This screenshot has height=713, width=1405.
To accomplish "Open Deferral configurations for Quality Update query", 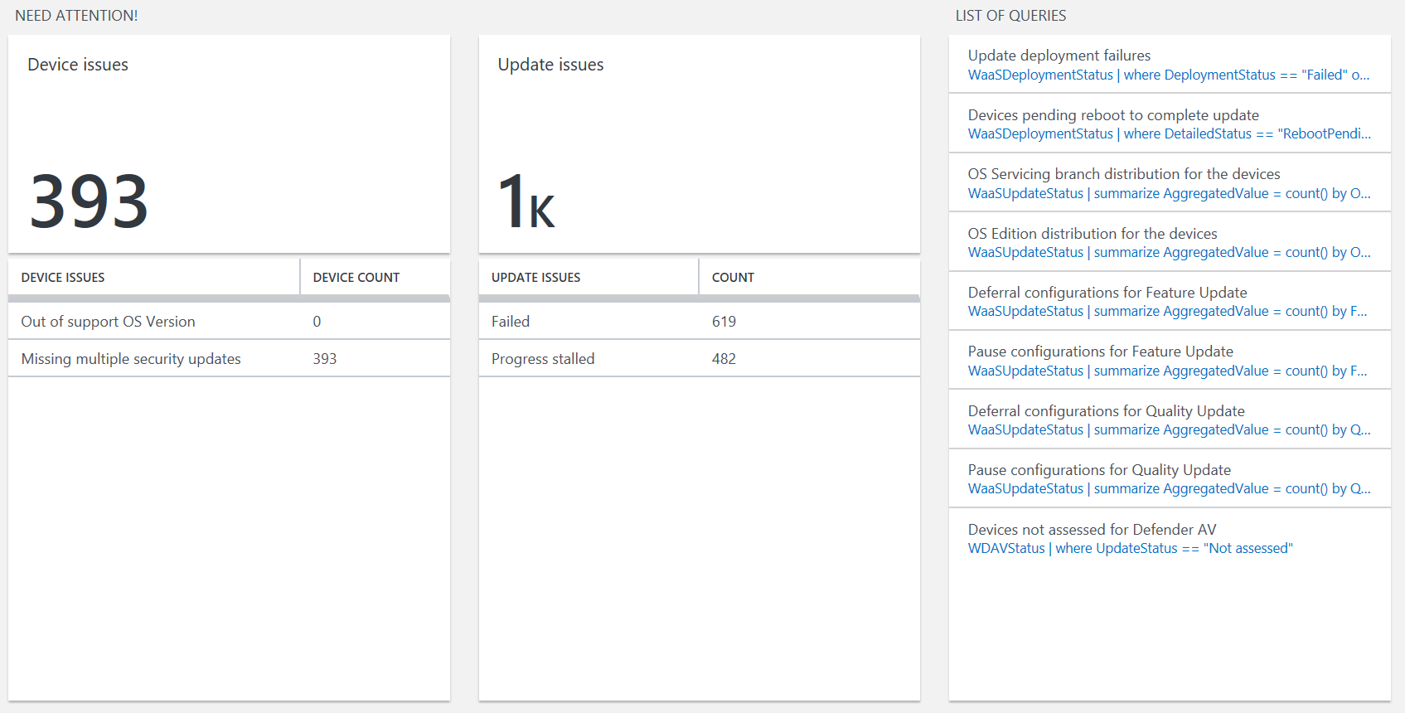I will tap(1170, 420).
